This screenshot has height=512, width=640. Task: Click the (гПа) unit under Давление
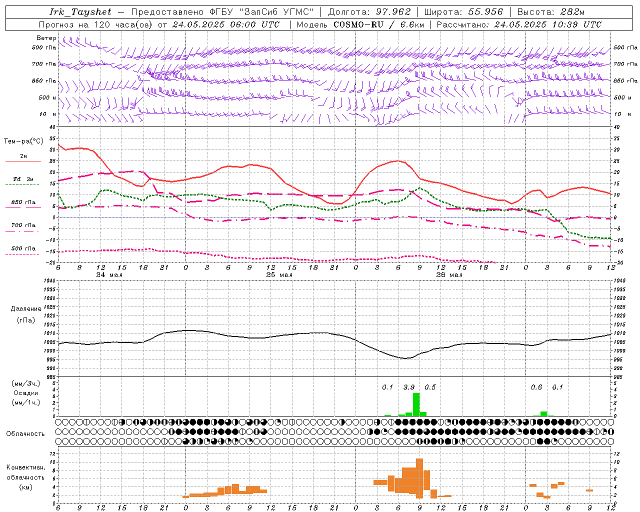tap(26, 320)
